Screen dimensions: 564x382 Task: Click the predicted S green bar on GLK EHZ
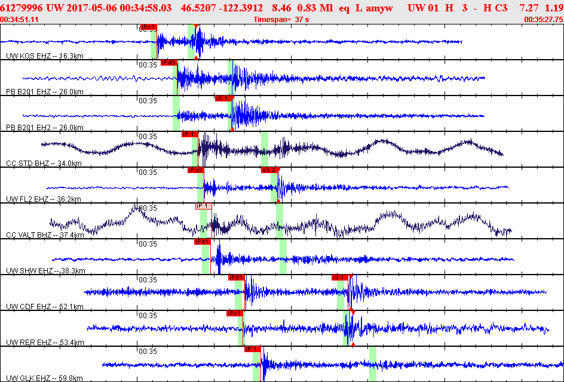click(373, 363)
